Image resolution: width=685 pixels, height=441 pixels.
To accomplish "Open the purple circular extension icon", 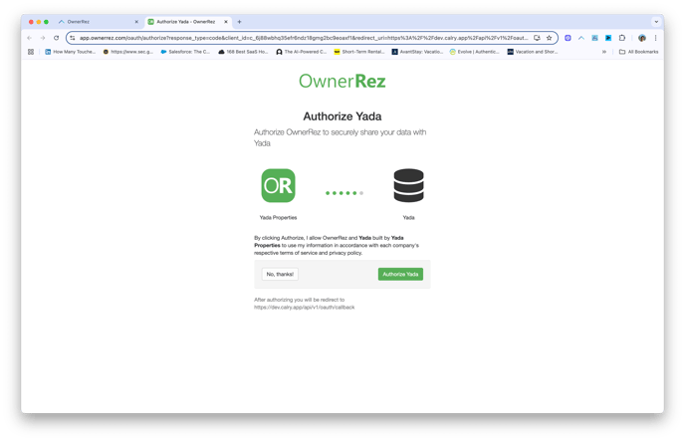I will [x=568, y=38].
